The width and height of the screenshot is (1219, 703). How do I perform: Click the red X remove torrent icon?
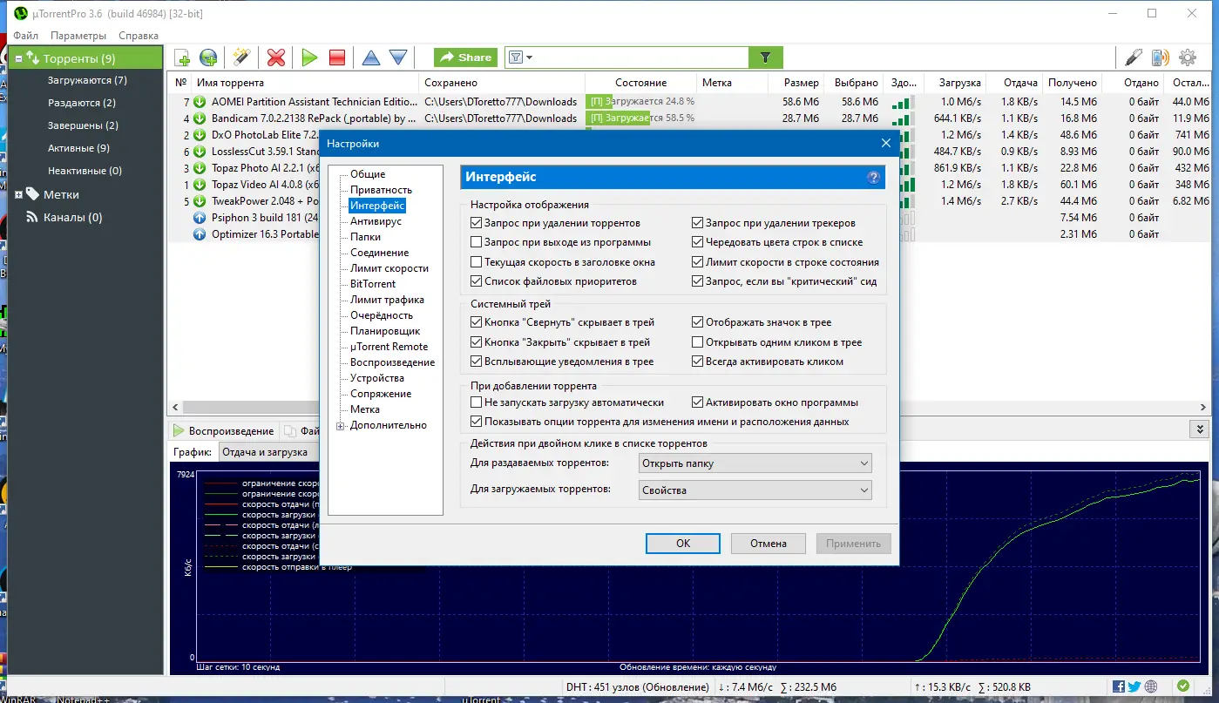pos(276,57)
